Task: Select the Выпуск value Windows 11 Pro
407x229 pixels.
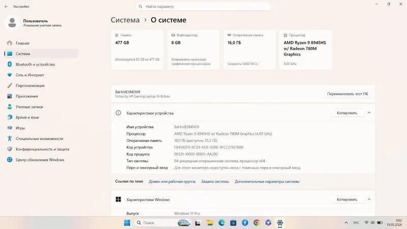Action: (187, 213)
